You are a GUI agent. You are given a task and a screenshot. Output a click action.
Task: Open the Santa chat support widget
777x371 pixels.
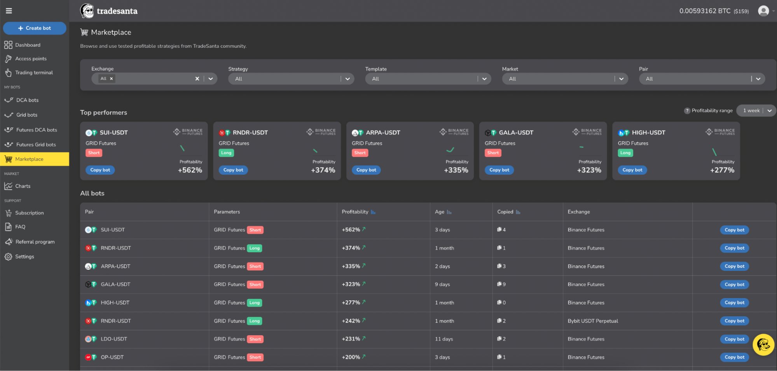click(763, 345)
